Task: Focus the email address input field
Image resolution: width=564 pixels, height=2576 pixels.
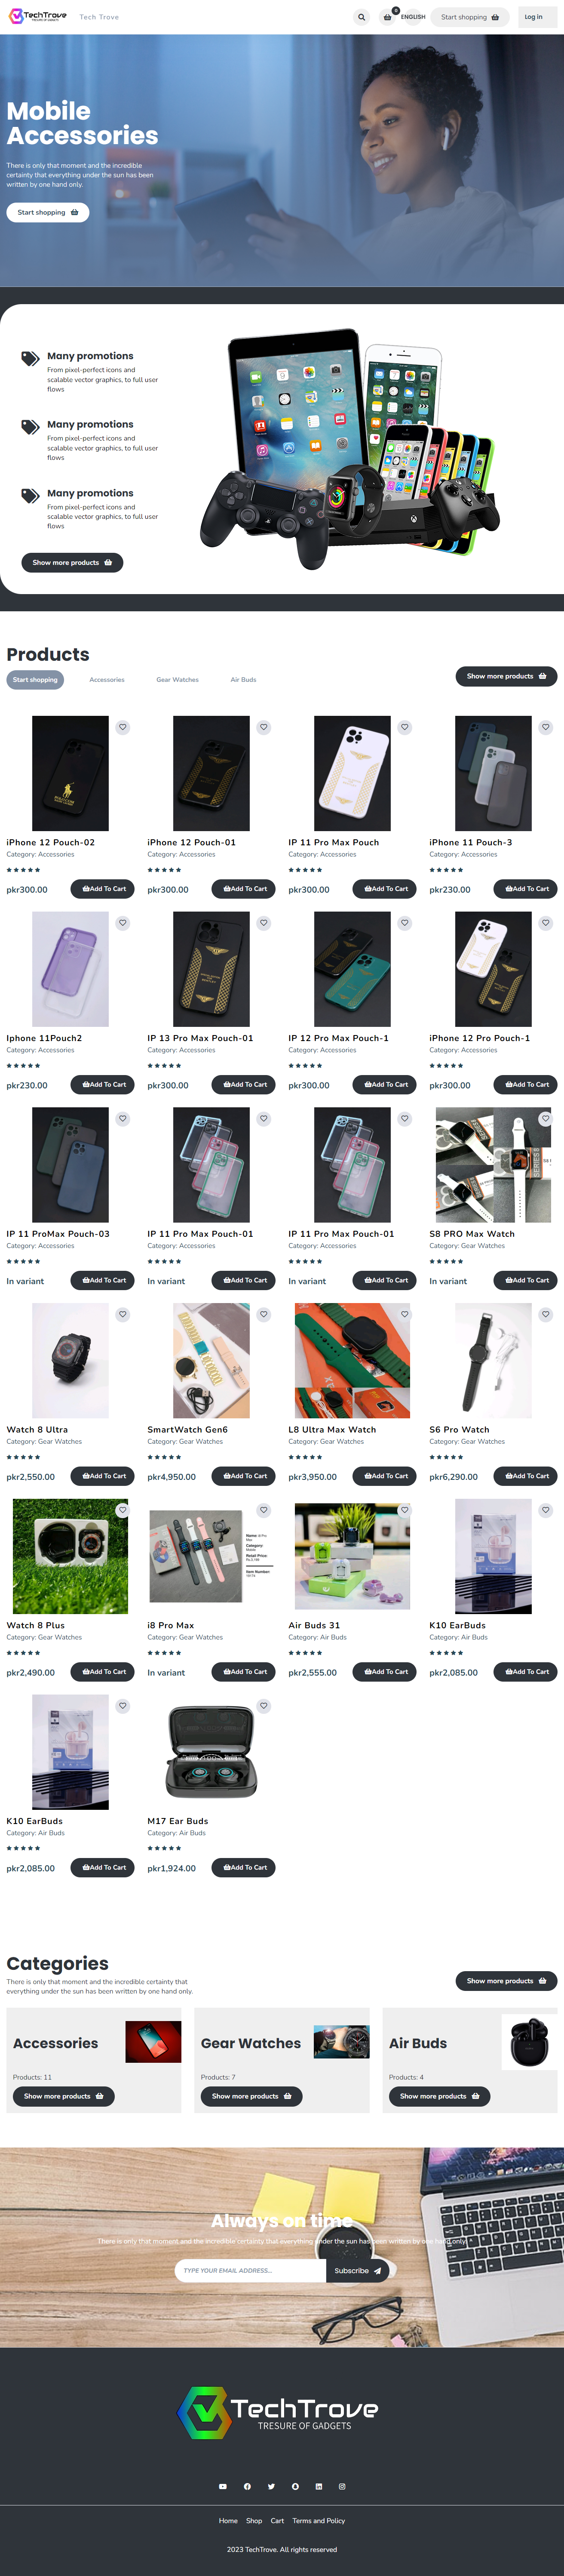Action: click(x=251, y=2271)
